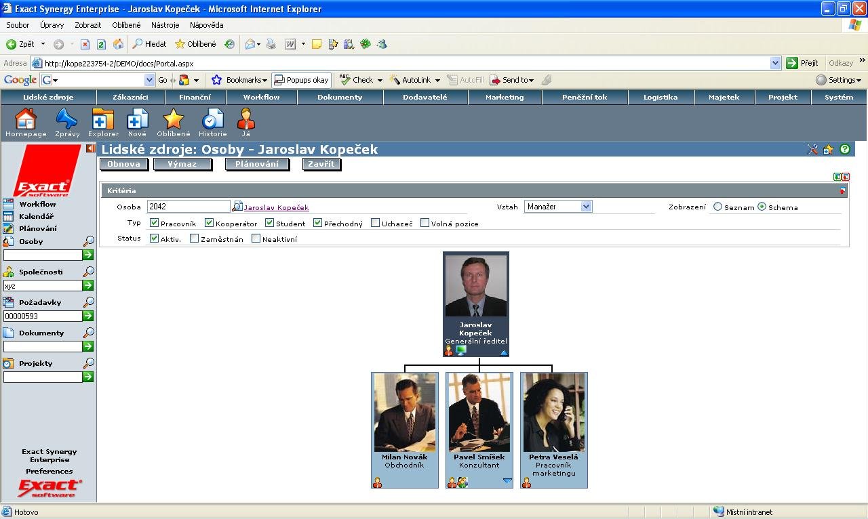
Task: Click add-to-favorites star icon in page header
Action: point(829,149)
